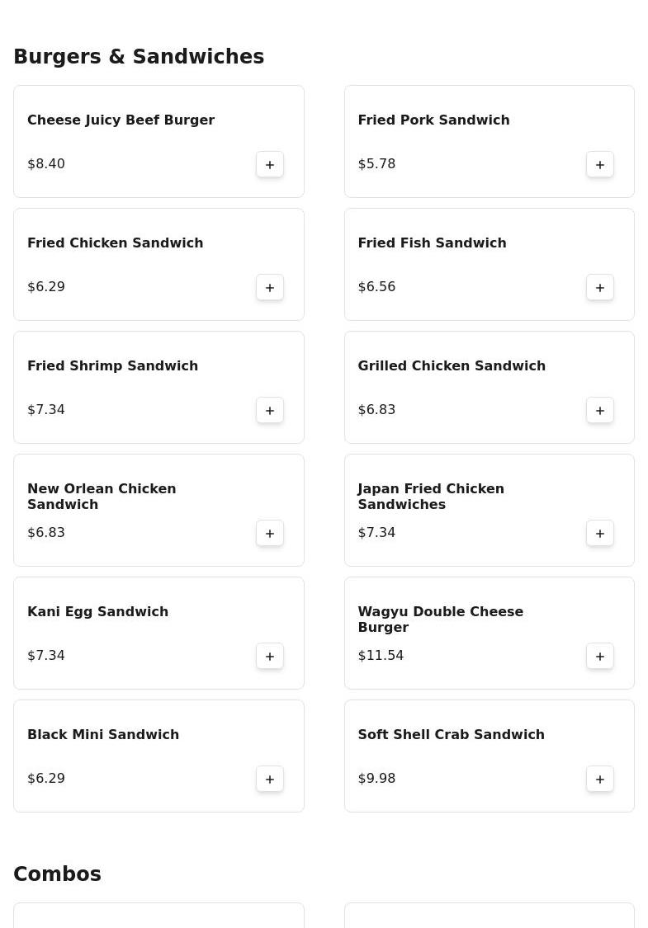Add Grilled Chicken Sandwich to cart
The width and height of the screenshot is (648, 928).
tap(600, 410)
